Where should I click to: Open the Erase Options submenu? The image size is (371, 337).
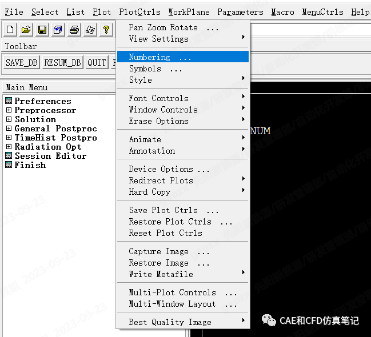(183, 121)
